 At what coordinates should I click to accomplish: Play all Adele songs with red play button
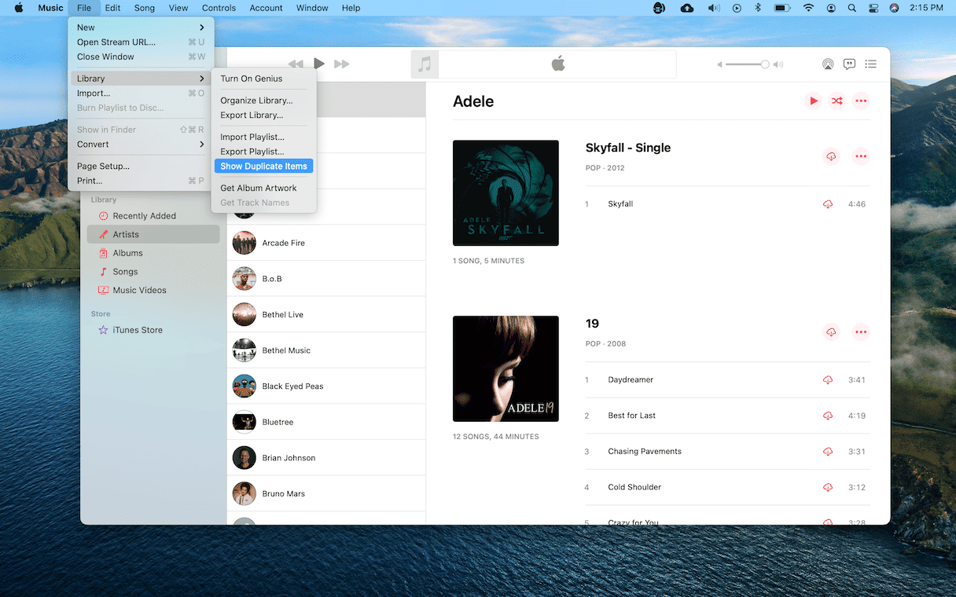coord(814,101)
